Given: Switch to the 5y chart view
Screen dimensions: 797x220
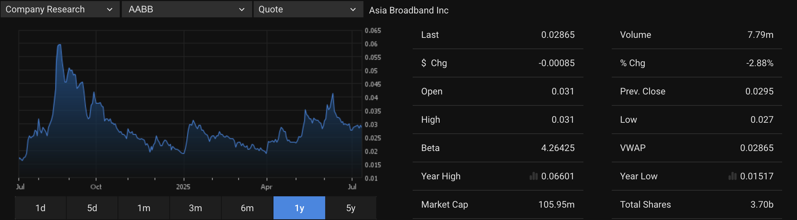Looking at the screenshot, I should pyautogui.click(x=351, y=208).
